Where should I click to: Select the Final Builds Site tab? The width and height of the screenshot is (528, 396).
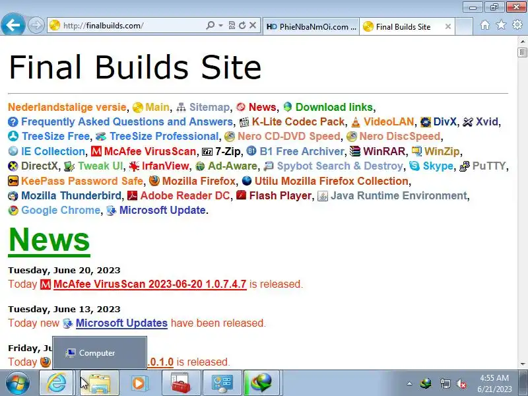pyautogui.click(x=403, y=26)
